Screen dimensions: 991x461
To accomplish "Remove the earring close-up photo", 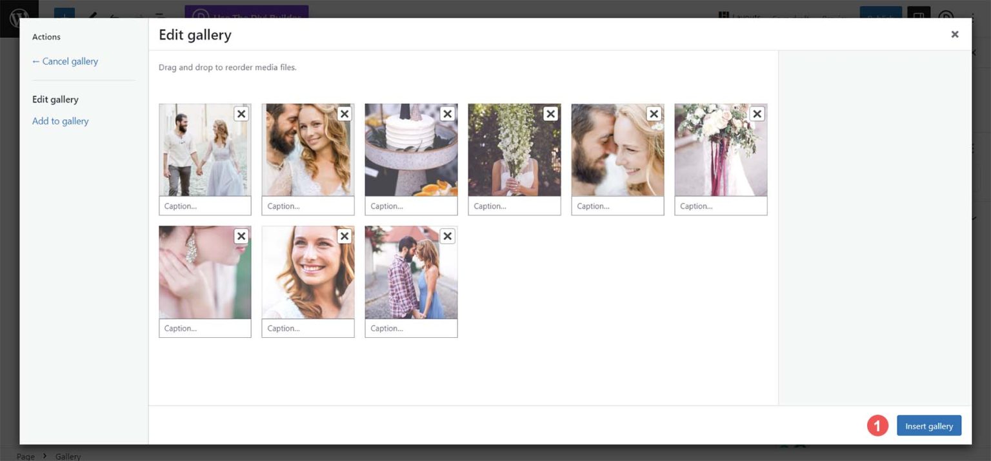I will [241, 236].
